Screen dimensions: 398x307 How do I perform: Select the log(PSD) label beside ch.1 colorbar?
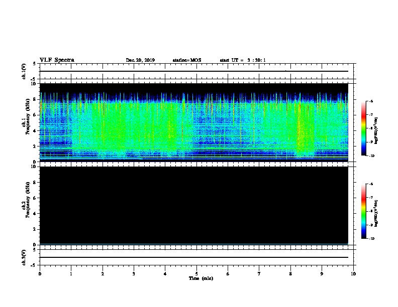click(376, 131)
